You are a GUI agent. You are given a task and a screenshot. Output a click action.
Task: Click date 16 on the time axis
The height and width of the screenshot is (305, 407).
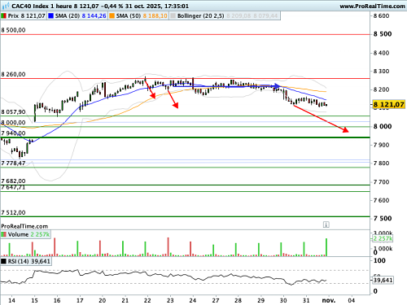pyautogui.click(x=57, y=300)
